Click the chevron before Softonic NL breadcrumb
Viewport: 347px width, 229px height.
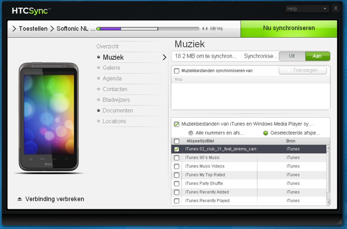tap(52, 29)
